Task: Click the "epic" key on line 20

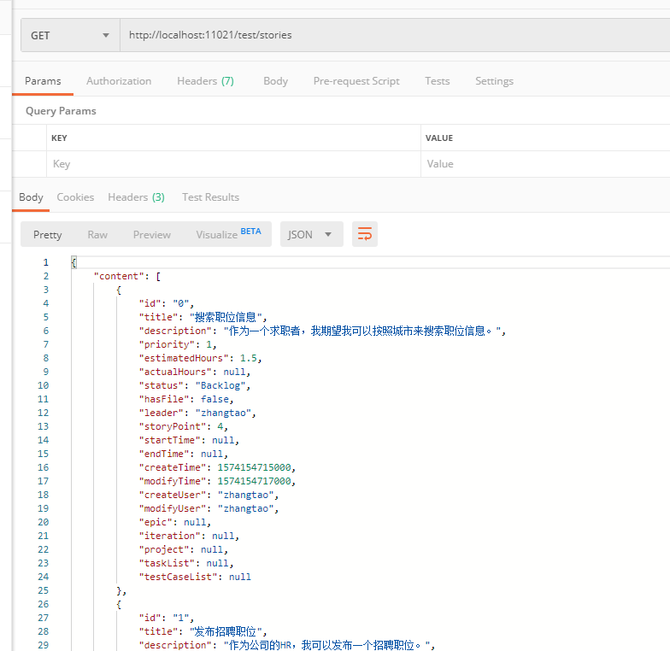Action: pyautogui.click(x=156, y=523)
